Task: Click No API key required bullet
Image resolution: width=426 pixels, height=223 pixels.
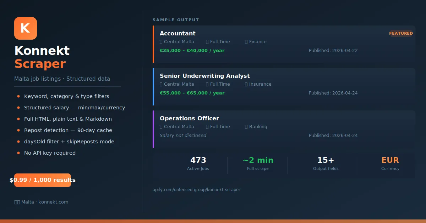Action: coord(50,153)
